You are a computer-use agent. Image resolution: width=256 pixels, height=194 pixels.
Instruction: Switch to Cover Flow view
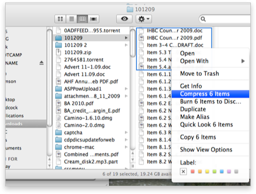[x=93, y=19]
